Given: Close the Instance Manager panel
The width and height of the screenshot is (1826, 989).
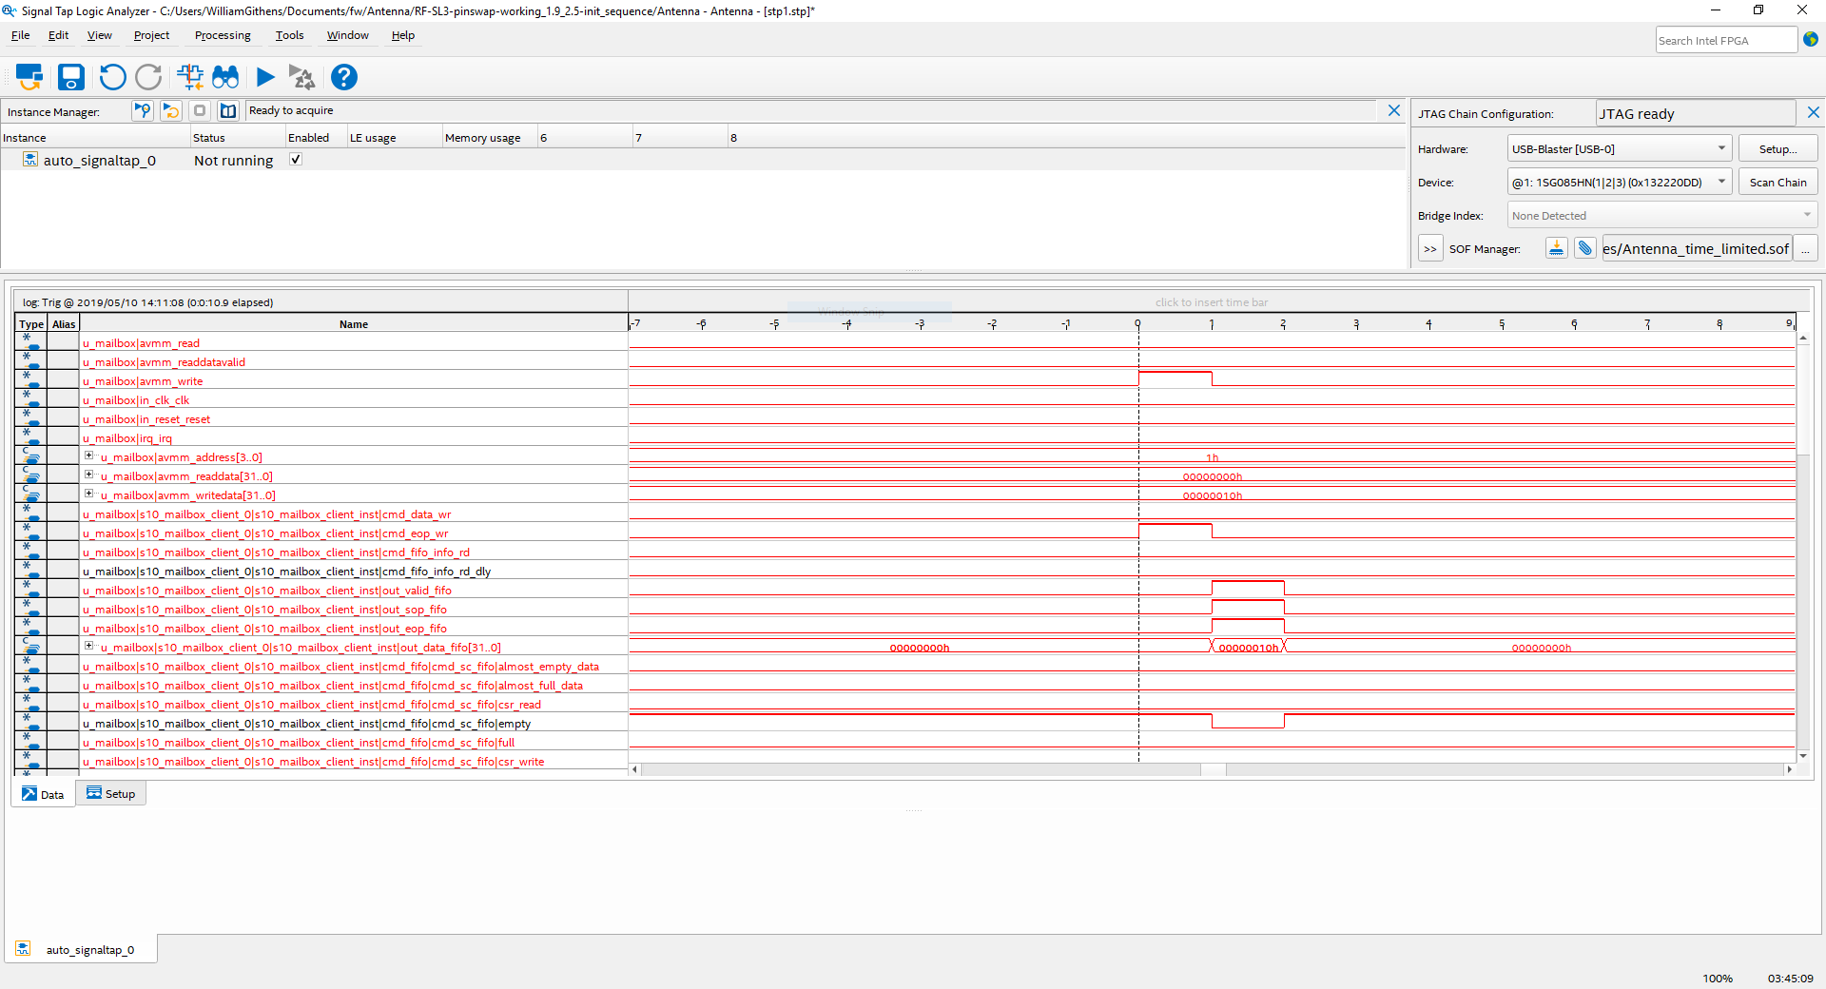Looking at the screenshot, I should (1394, 110).
